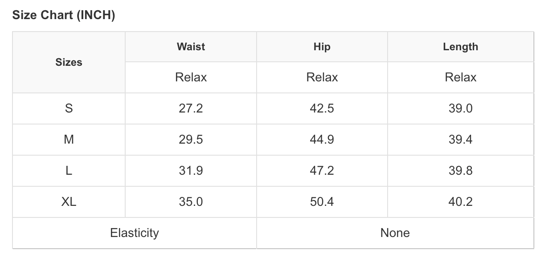Click the Hip column header
This screenshot has width=548, height=265.
pos(322,47)
